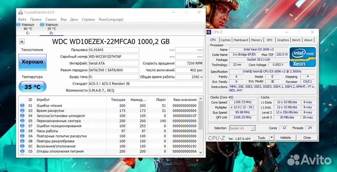The image size is (337, 172).
Task: Click the CrystalDiskInfo title bar icon
Action: click(x=21, y=12)
